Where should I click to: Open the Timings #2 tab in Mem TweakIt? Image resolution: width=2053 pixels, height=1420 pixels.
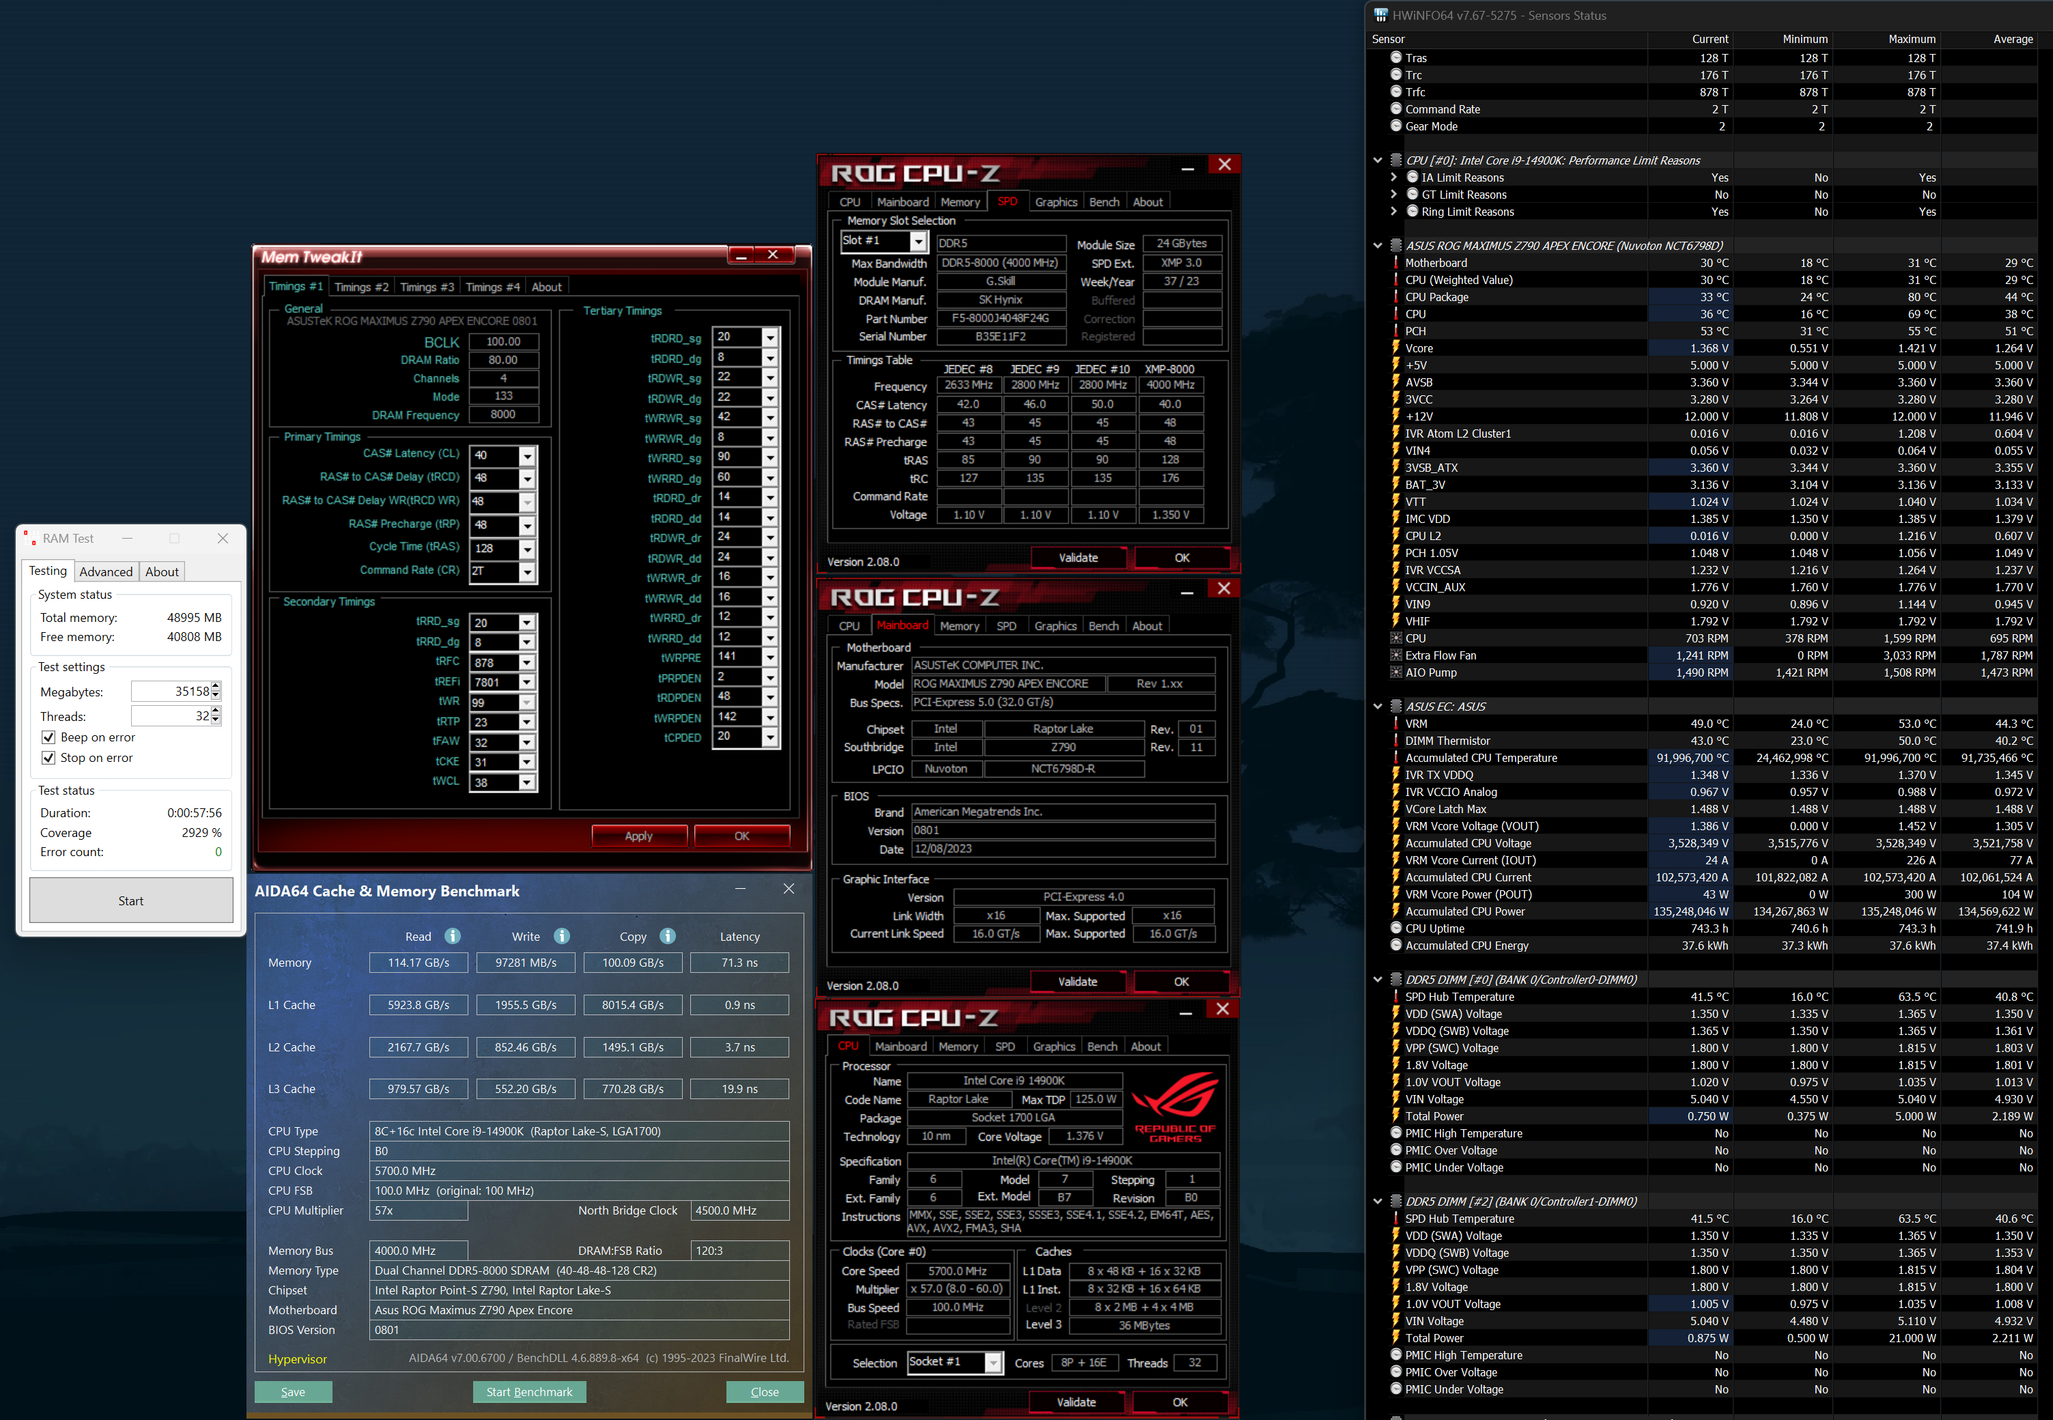pos(361,287)
